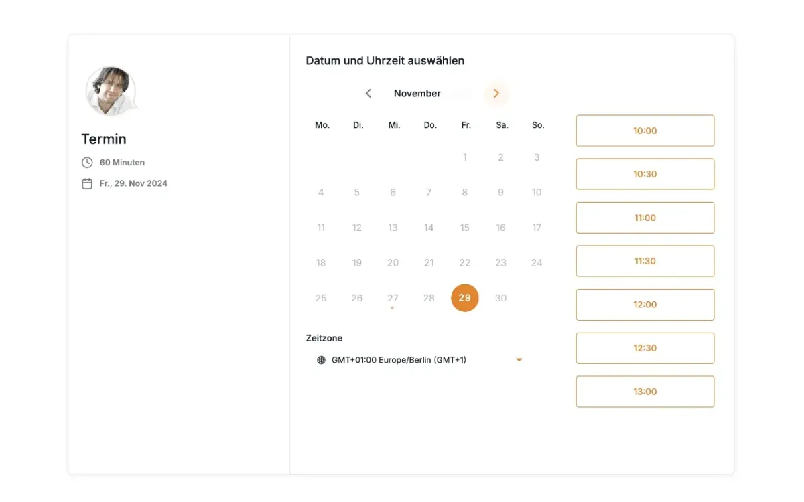Choose the 12:30 time slot
Viewport: 804px width, 502px height.
[x=645, y=348]
